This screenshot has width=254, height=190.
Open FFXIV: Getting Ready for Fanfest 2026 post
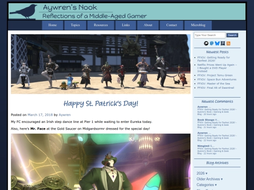pos(214,59)
